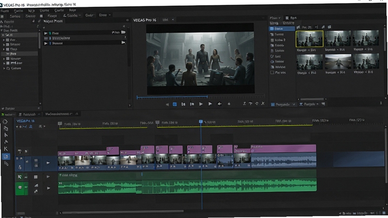This screenshot has width=388, height=218.
Task: Click the Play button under the video preview
Action: 201,104
